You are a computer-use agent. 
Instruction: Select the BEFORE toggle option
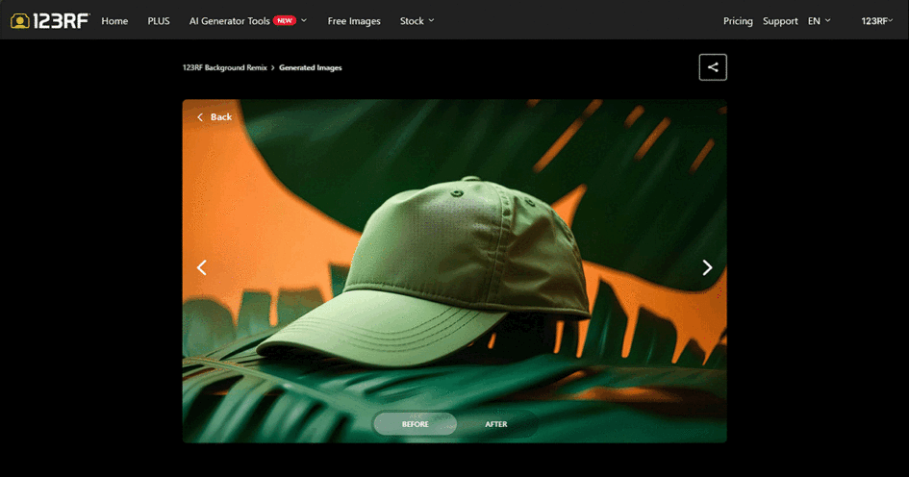pos(416,424)
